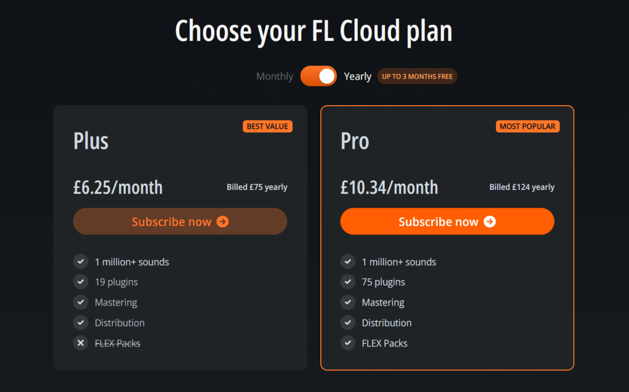Select the Monthly billing option label
The image size is (629, 392).
[275, 76]
